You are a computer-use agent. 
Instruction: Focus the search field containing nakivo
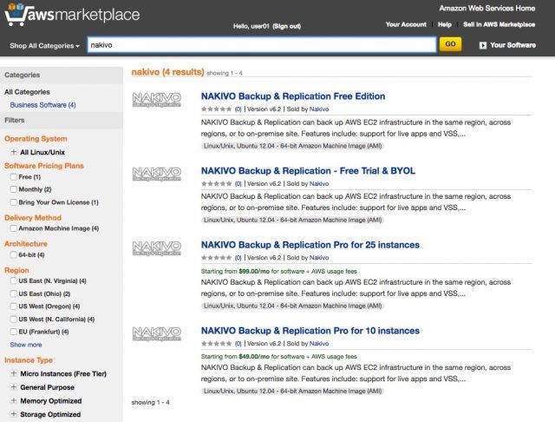pos(262,45)
